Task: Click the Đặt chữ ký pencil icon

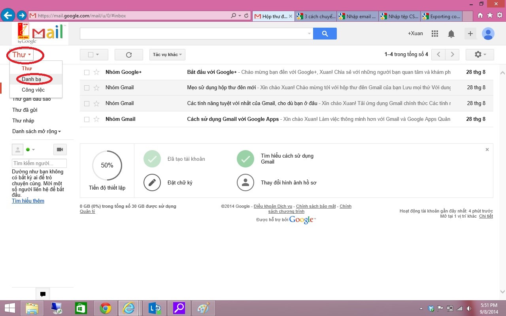Action: point(152,182)
